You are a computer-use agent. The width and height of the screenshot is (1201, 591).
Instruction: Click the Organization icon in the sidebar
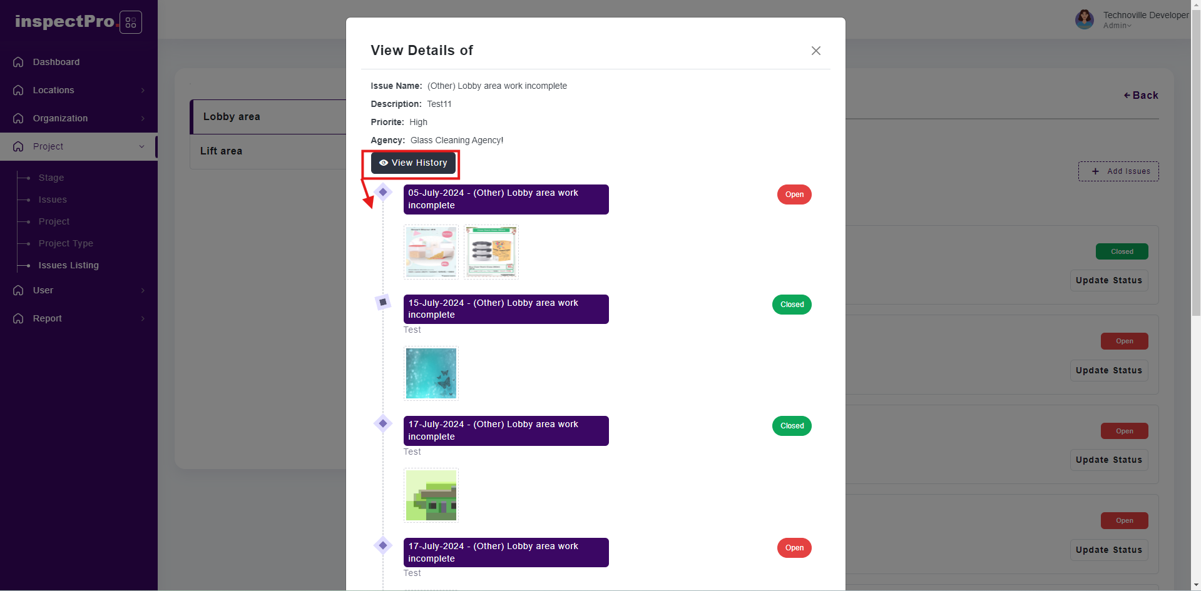[x=18, y=118]
